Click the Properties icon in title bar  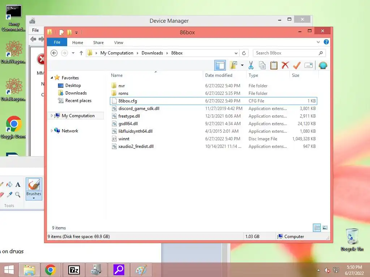click(61, 32)
